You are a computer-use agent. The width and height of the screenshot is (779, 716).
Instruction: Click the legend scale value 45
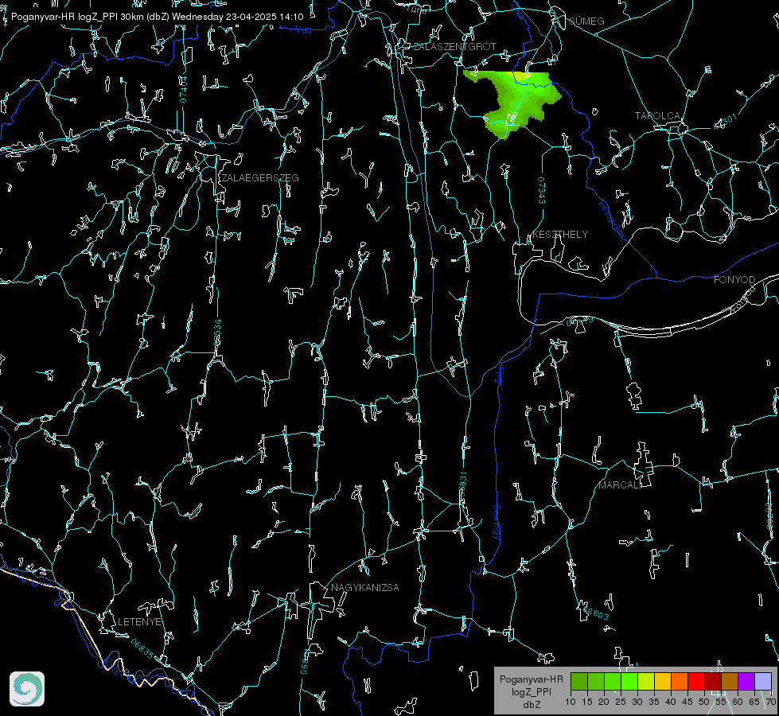coord(687,702)
